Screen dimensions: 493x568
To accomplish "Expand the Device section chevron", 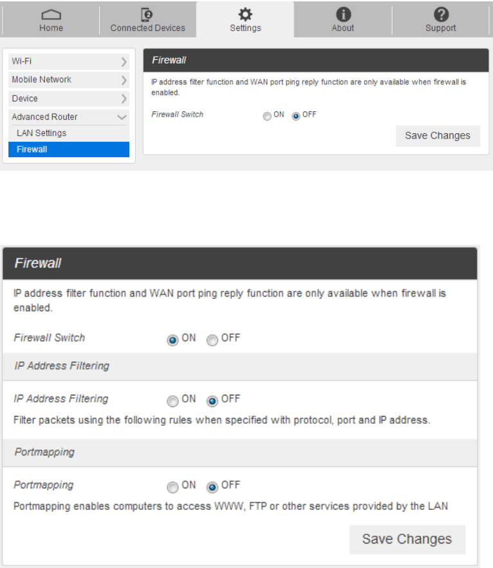I will [x=124, y=99].
